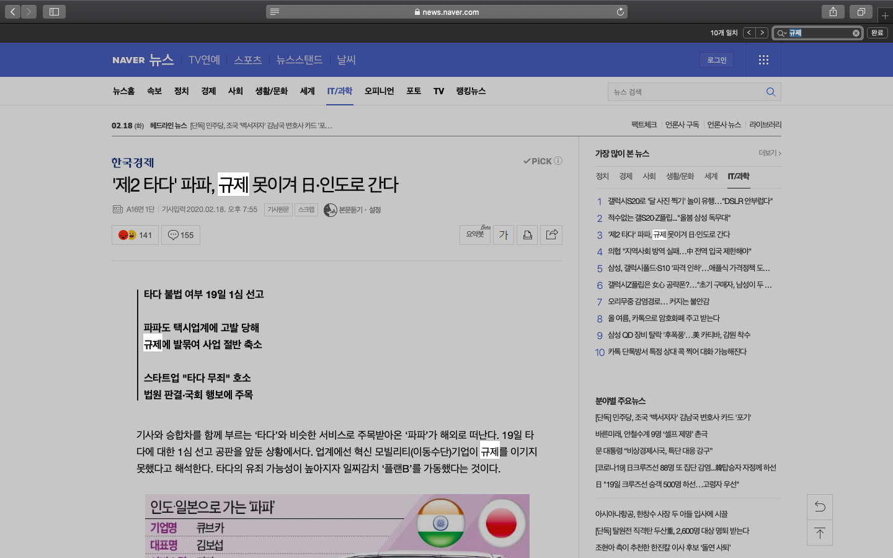Click the 로그인 button
The image size is (893, 558).
716,60
